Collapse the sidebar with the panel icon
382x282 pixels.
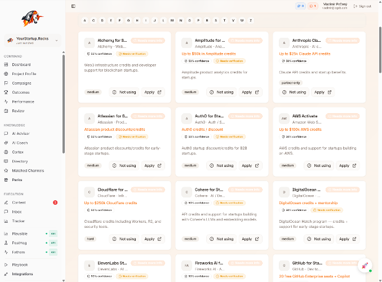(x=73, y=6)
